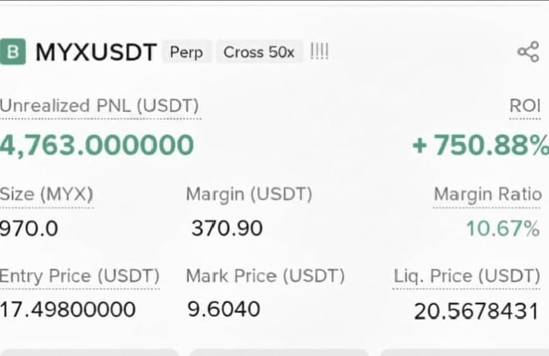Click the risk level bars indicator
This screenshot has width=549, height=356.
tap(320, 52)
